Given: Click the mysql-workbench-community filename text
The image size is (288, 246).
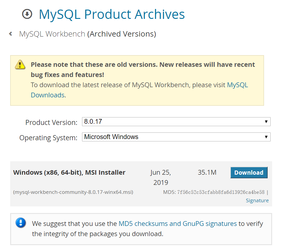Looking at the screenshot, I should click(73, 192).
